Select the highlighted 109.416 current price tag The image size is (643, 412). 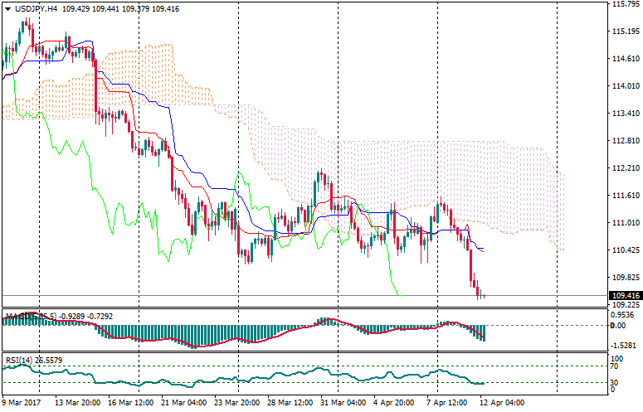tap(626, 296)
